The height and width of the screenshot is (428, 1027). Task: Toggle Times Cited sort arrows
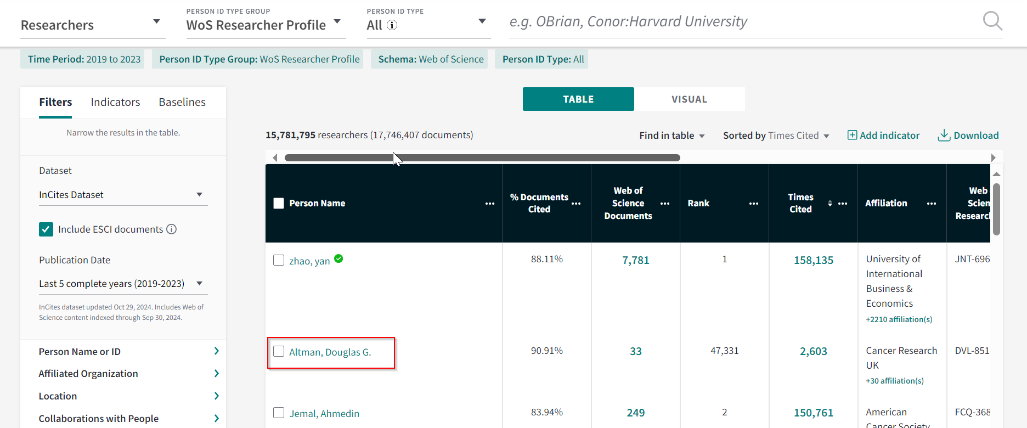(830, 204)
